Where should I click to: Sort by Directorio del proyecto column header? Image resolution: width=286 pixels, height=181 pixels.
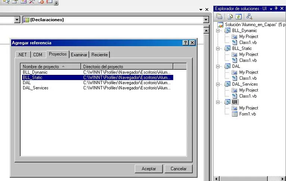point(127,67)
